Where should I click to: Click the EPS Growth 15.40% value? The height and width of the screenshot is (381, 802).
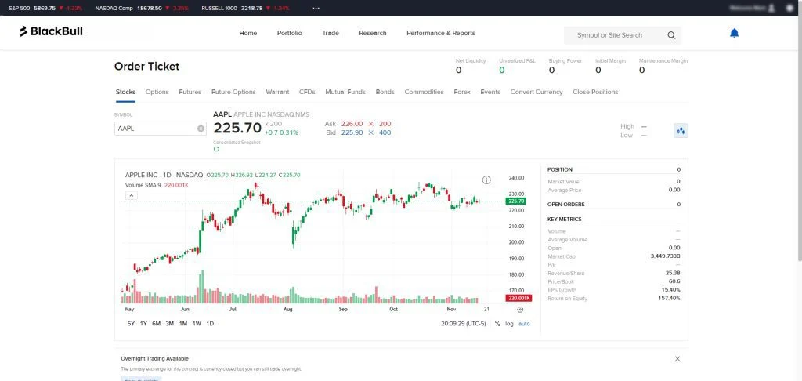pyautogui.click(x=670, y=290)
